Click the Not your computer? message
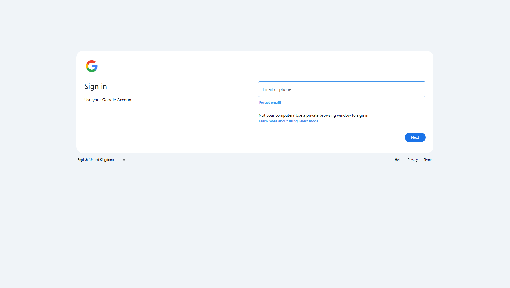Viewport: 510px width, 288px height. 314,115
